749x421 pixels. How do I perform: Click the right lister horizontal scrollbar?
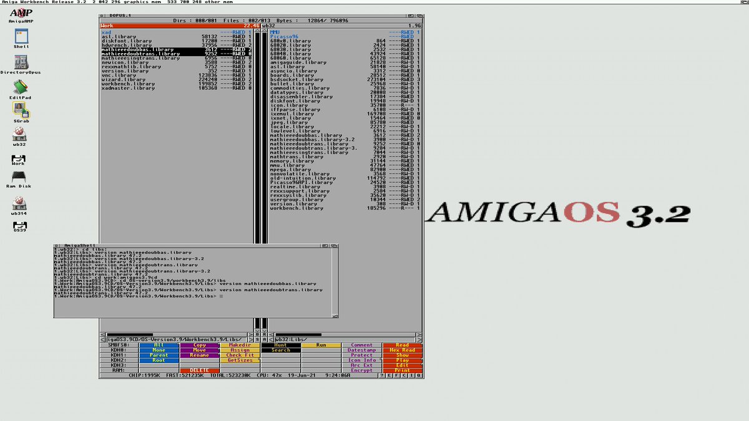[345, 334]
